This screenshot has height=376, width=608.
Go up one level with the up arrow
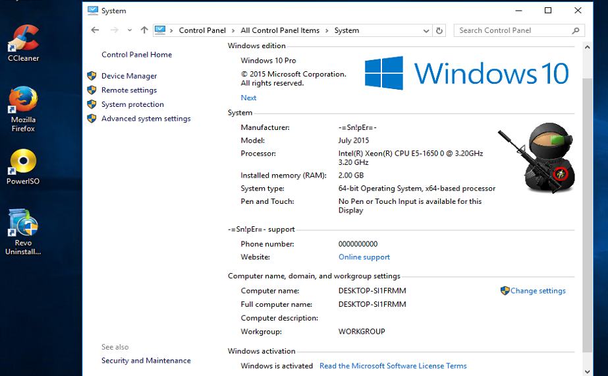pos(144,30)
